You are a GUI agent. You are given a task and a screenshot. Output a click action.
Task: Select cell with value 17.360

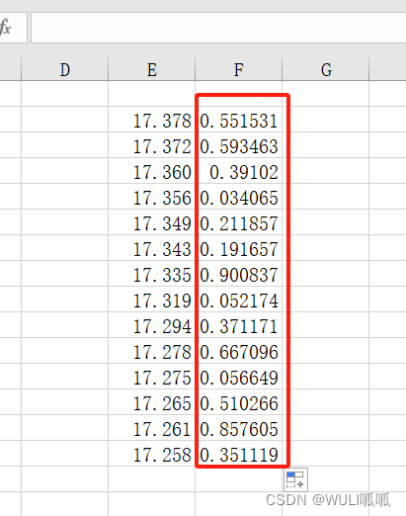[152, 171]
